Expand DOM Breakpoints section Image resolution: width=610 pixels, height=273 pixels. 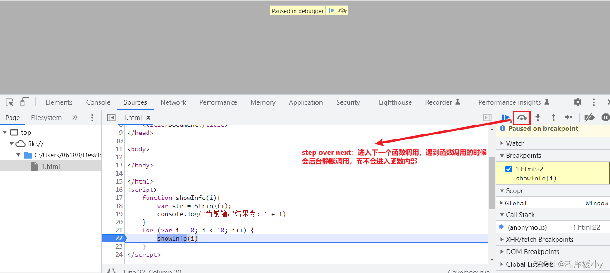click(x=553, y=252)
